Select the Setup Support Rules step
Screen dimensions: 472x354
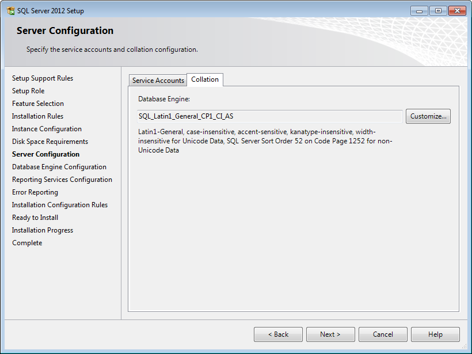(x=43, y=78)
